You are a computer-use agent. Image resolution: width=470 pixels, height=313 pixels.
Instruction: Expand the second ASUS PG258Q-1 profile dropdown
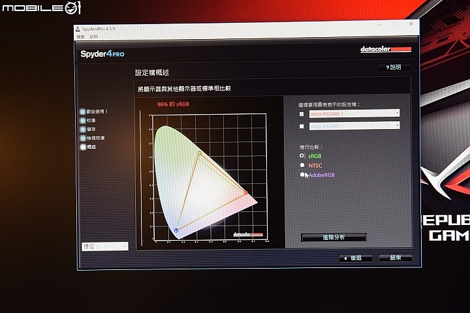coord(354,126)
